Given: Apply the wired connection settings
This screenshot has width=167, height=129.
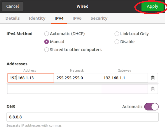Looking at the screenshot, I should (152, 6).
